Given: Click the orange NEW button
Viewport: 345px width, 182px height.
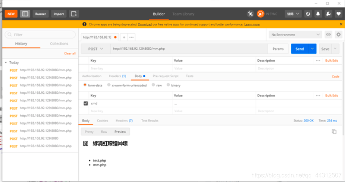Looking at the screenshot, I should (x=11, y=14).
